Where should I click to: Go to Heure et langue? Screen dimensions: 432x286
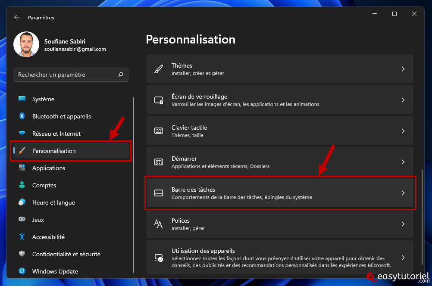click(71, 202)
